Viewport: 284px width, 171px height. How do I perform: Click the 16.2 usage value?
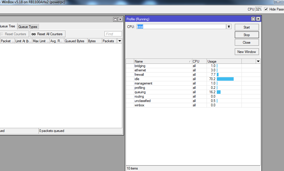212,92
